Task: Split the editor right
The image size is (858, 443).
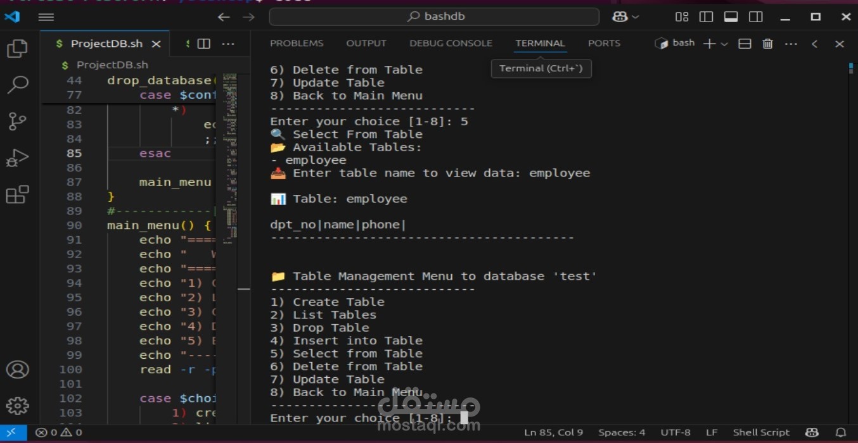Action: 203,44
